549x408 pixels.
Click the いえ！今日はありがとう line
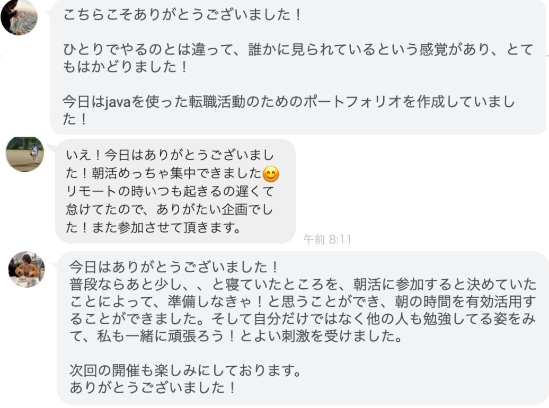point(170,156)
